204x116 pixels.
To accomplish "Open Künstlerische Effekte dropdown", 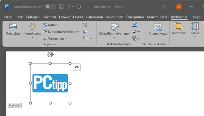I will pos(61,32).
